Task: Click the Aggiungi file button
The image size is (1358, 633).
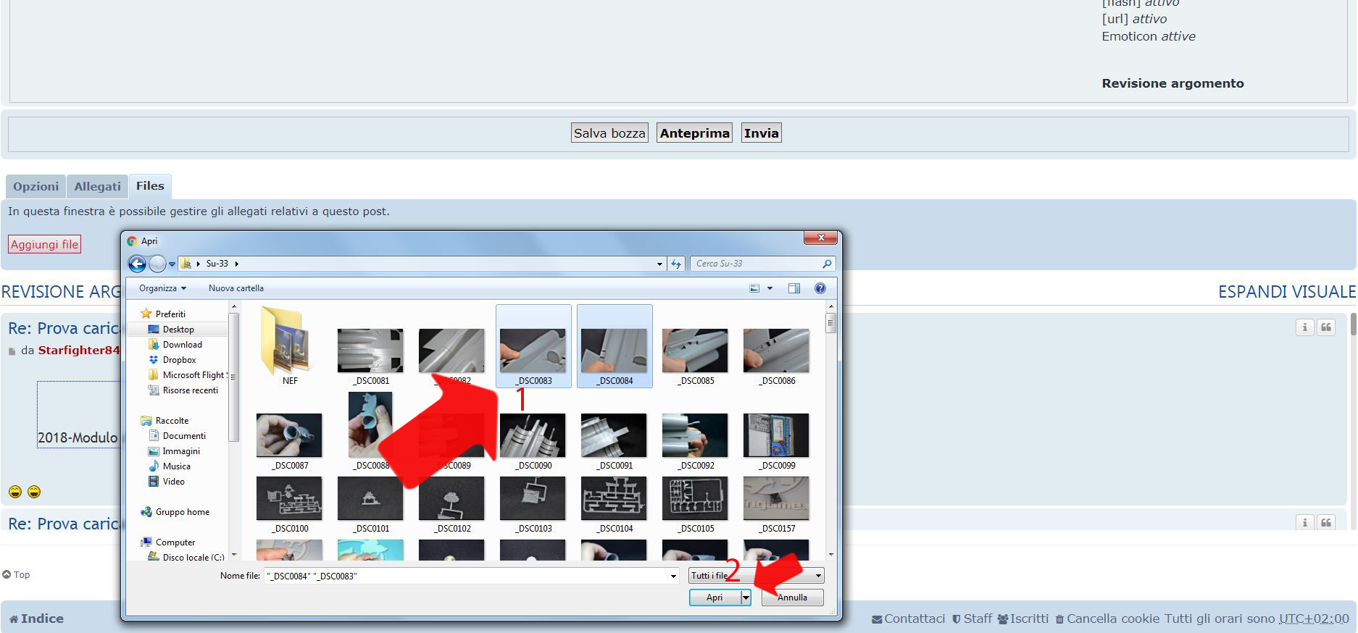Action: [44, 245]
